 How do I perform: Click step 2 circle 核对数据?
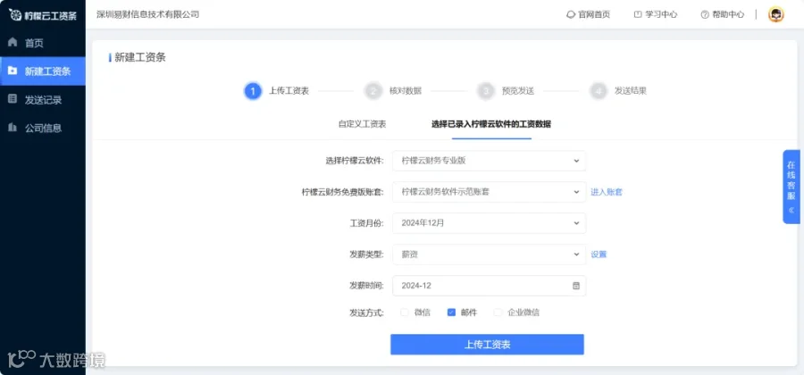pos(373,91)
